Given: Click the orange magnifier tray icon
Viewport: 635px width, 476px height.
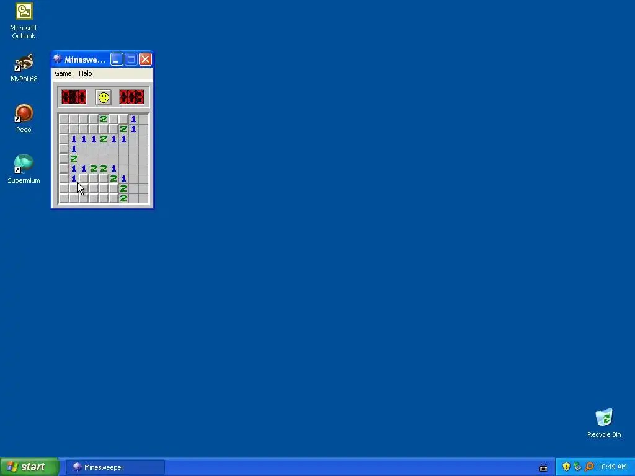Looking at the screenshot, I should pyautogui.click(x=589, y=467).
